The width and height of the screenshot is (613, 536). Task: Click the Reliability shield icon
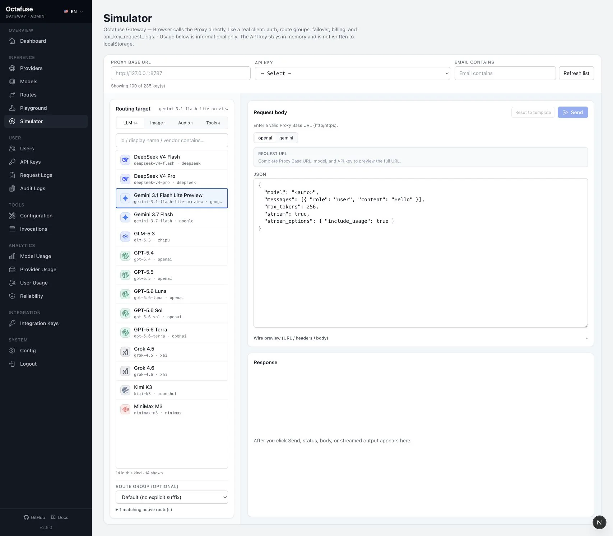pos(12,296)
